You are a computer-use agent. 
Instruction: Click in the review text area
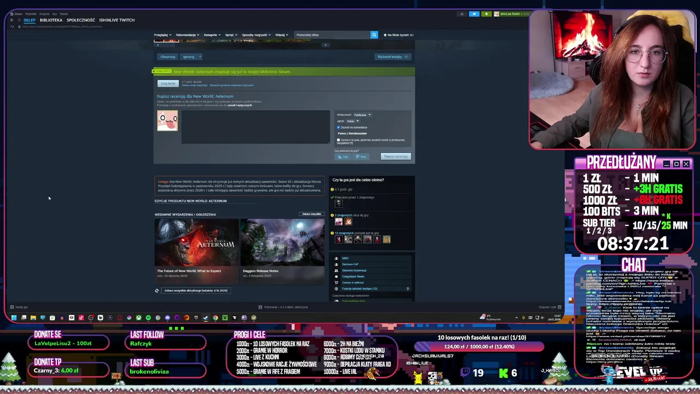pyautogui.click(x=255, y=127)
